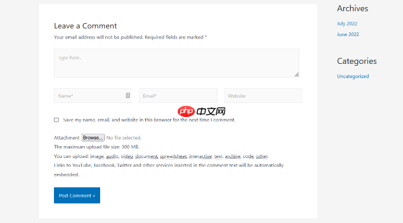
Task: Open the July 2022 archive link
Action: (347, 24)
